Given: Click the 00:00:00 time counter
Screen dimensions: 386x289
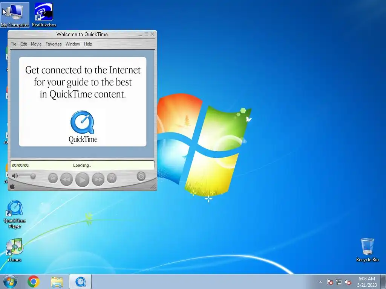Looking at the screenshot, I should click(x=20, y=166).
